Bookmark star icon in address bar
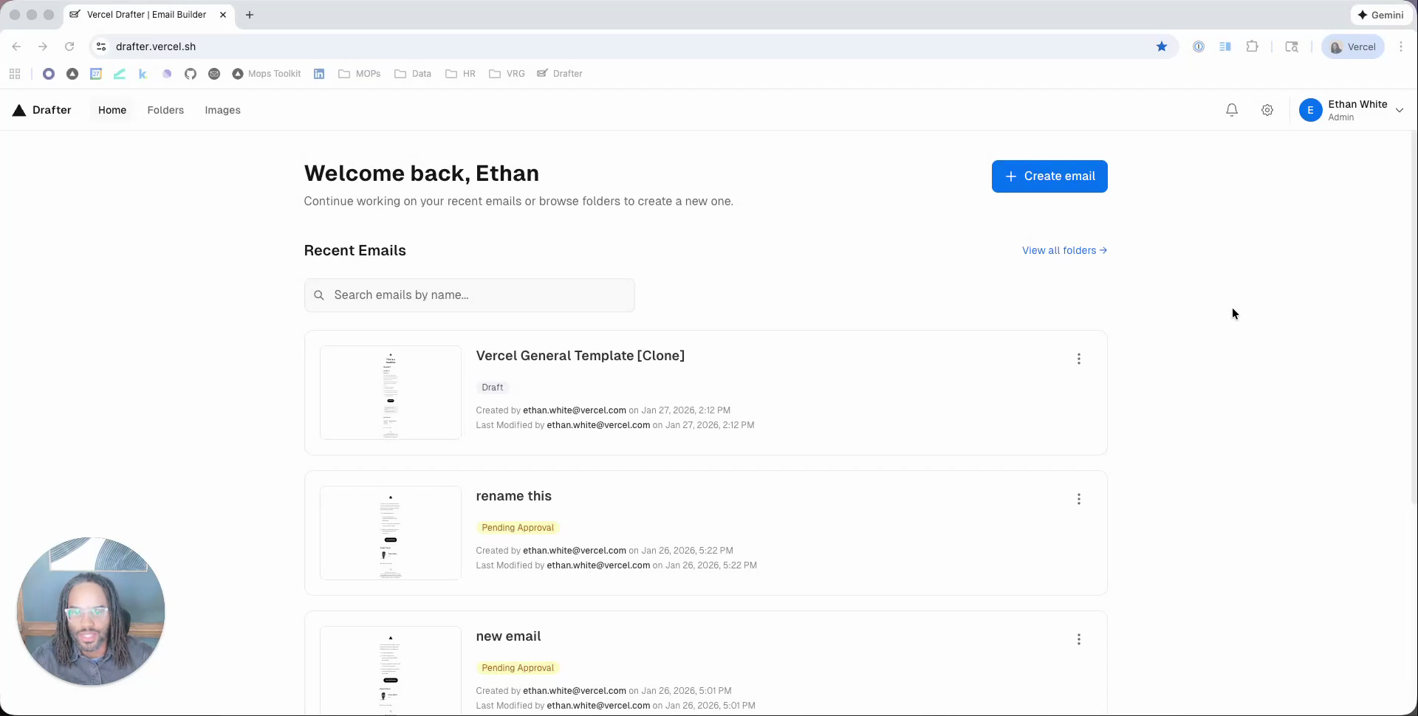1418x716 pixels. (1162, 47)
